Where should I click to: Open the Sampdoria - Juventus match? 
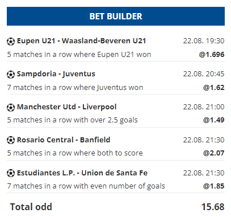(x=56, y=74)
